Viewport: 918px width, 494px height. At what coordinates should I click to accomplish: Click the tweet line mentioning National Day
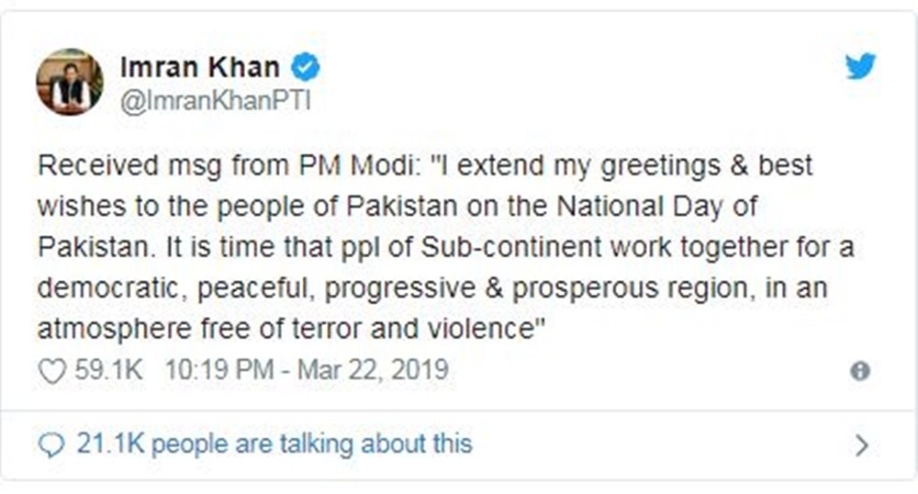(398, 208)
